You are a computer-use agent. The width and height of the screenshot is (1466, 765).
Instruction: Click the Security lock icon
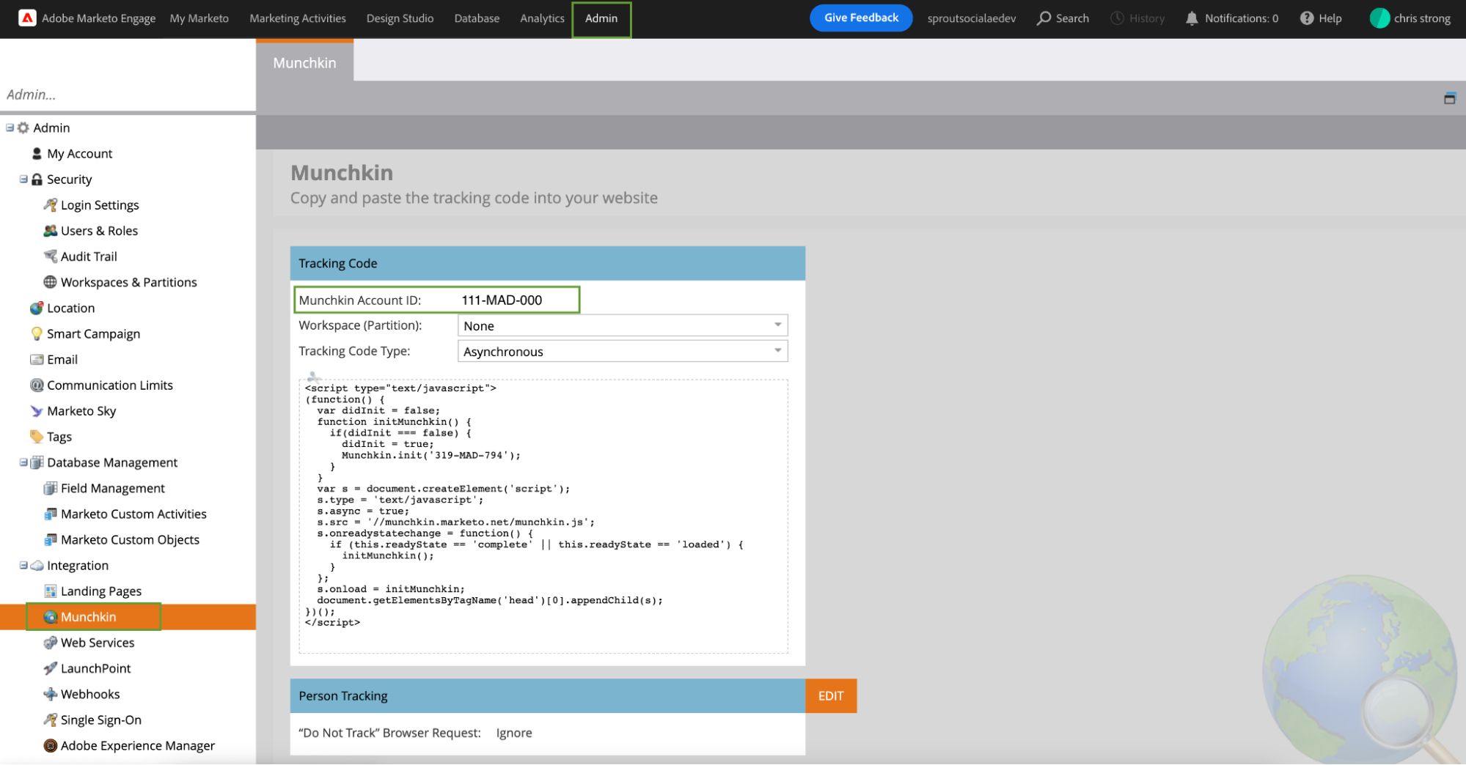point(37,179)
